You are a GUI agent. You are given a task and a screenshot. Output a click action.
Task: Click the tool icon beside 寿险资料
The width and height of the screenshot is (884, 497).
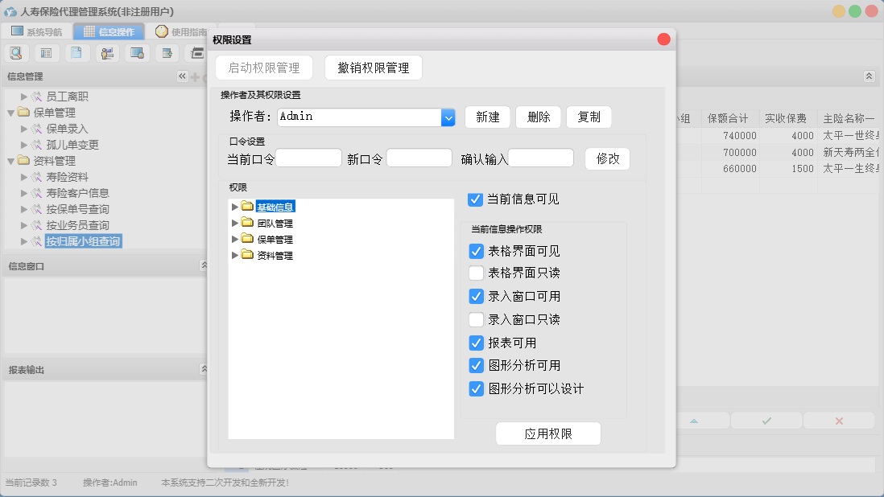37,177
